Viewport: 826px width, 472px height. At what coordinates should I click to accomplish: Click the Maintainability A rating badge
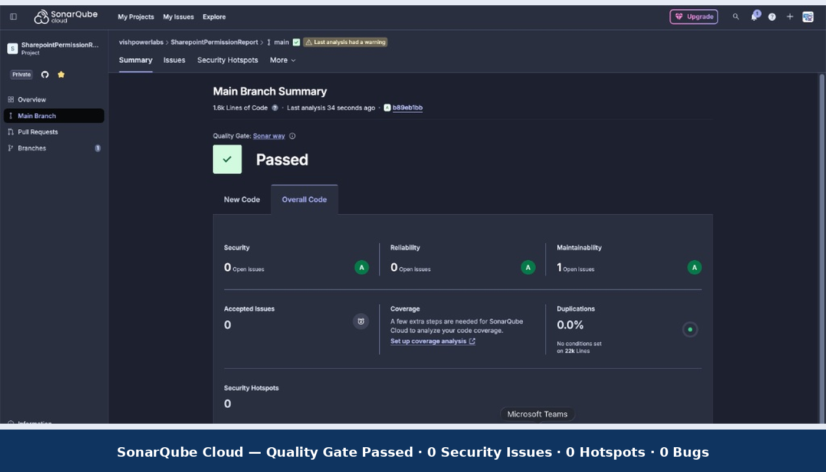pos(694,267)
